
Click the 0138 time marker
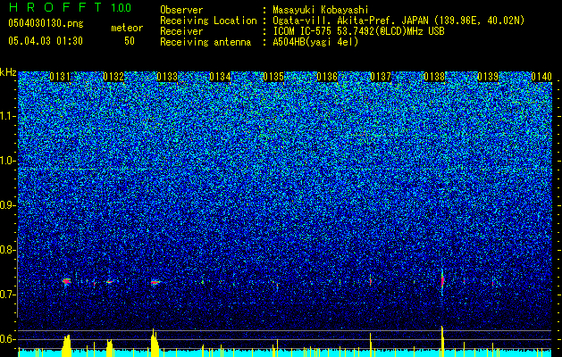[434, 77]
